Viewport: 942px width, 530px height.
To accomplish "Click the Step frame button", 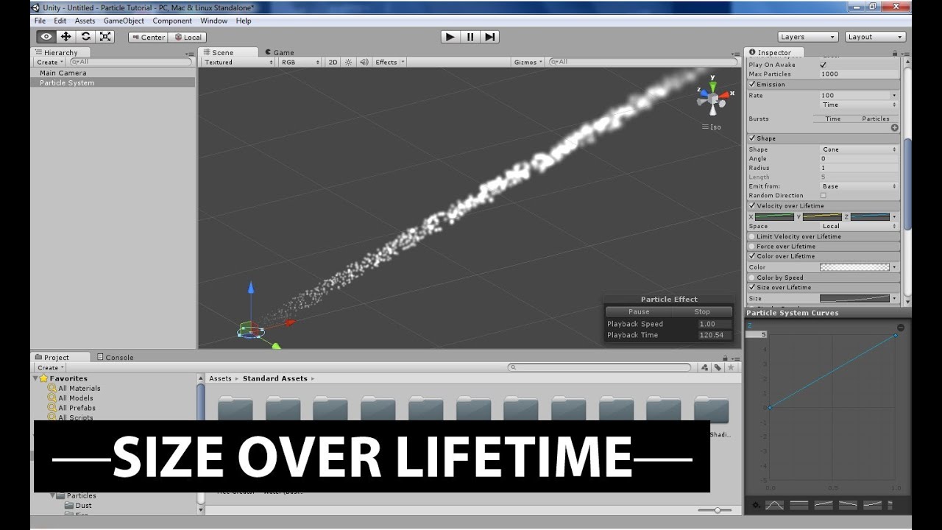I will (x=490, y=37).
